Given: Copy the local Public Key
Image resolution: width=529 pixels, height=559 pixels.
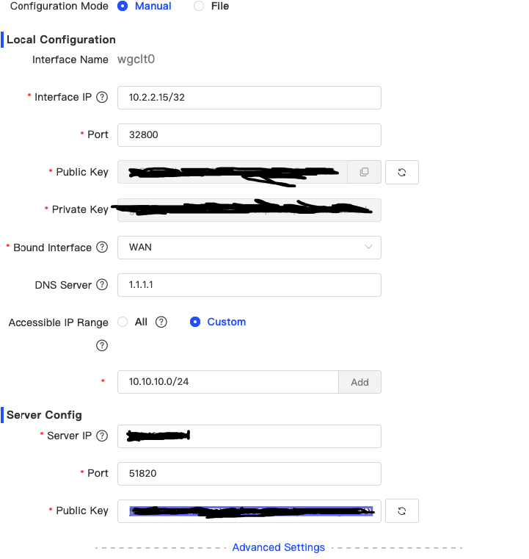Looking at the screenshot, I should [364, 172].
